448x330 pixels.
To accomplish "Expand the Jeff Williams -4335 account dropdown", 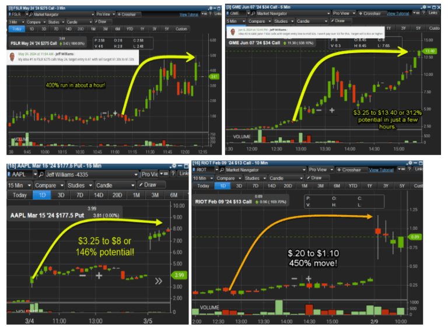I will point(136,174).
